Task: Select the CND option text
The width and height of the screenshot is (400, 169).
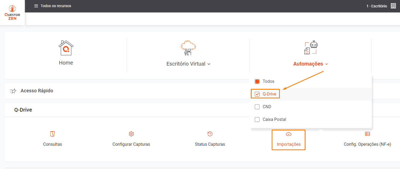Action: (267, 107)
